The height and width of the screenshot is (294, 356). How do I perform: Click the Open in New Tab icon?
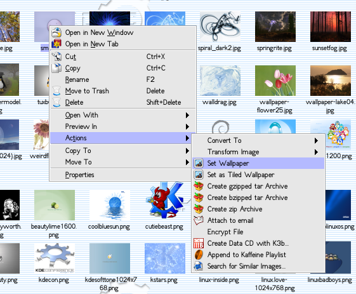56,44
